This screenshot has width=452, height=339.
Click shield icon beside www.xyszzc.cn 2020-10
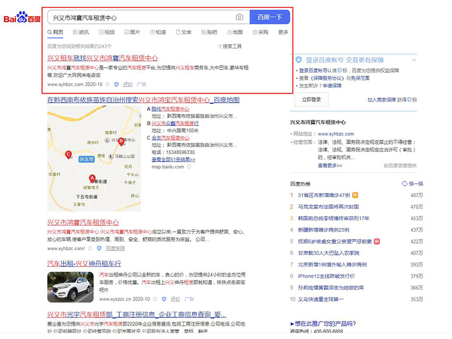click(x=164, y=299)
